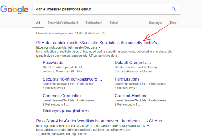Open the Ebishushani tab

(94, 23)
